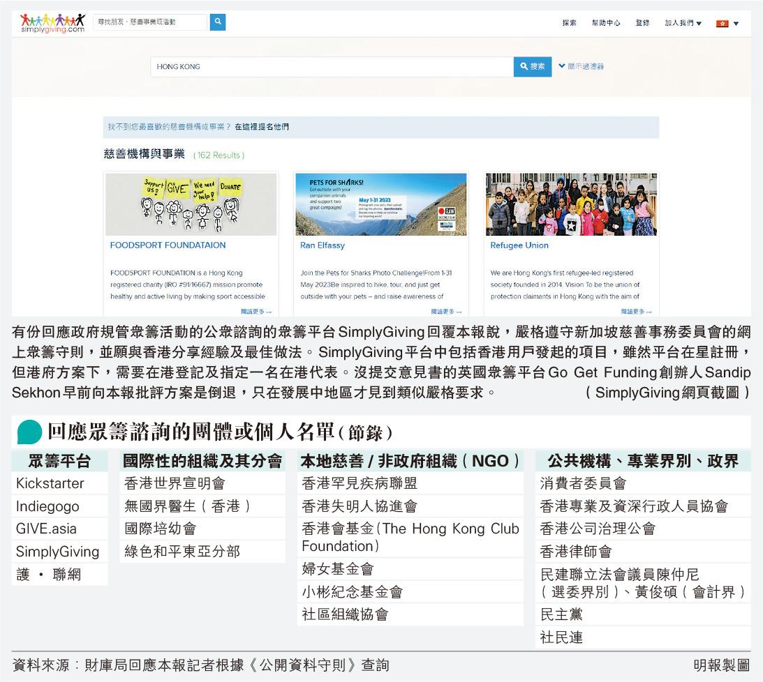Click the teal speech bubble icon
The image size is (763, 682).
pyautogui.click(x=29, y=432)
